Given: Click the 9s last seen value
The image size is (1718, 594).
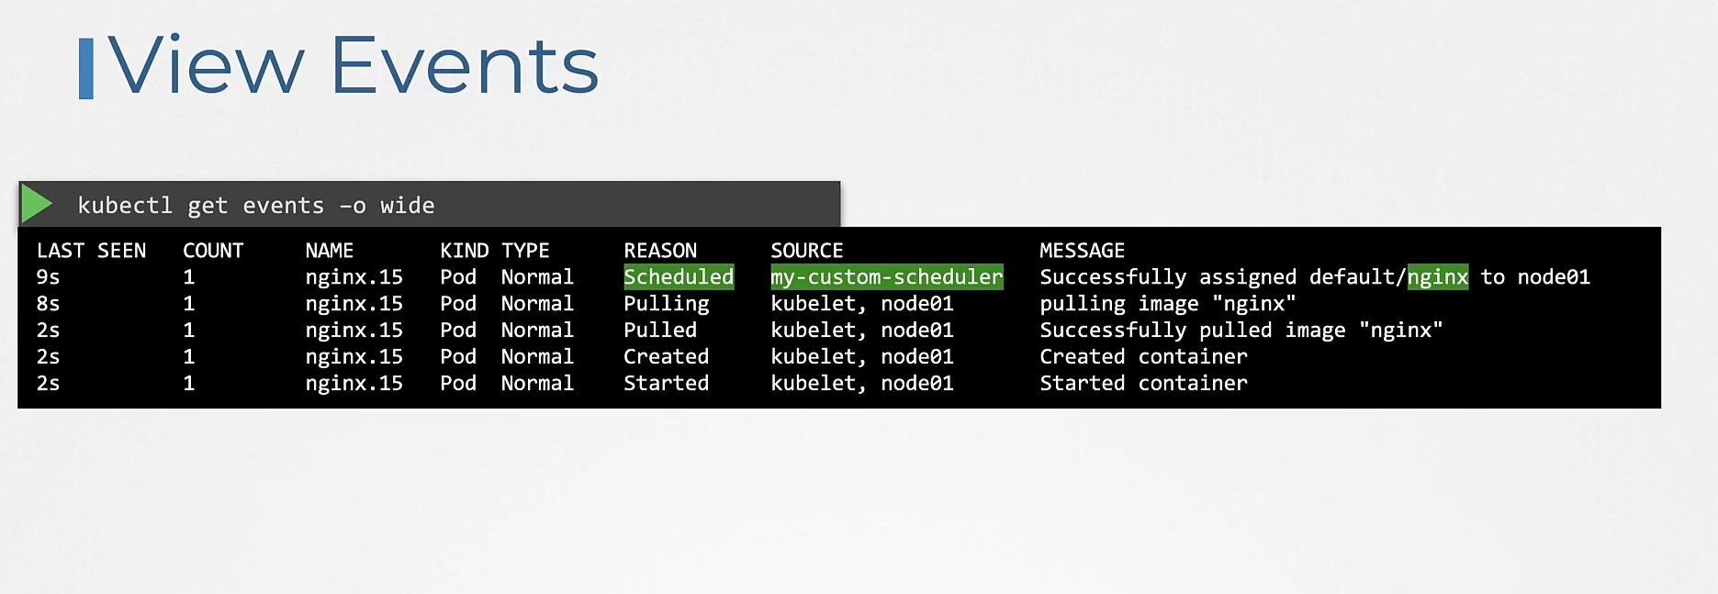Looking at the screenshot, I should pos(48,277).
